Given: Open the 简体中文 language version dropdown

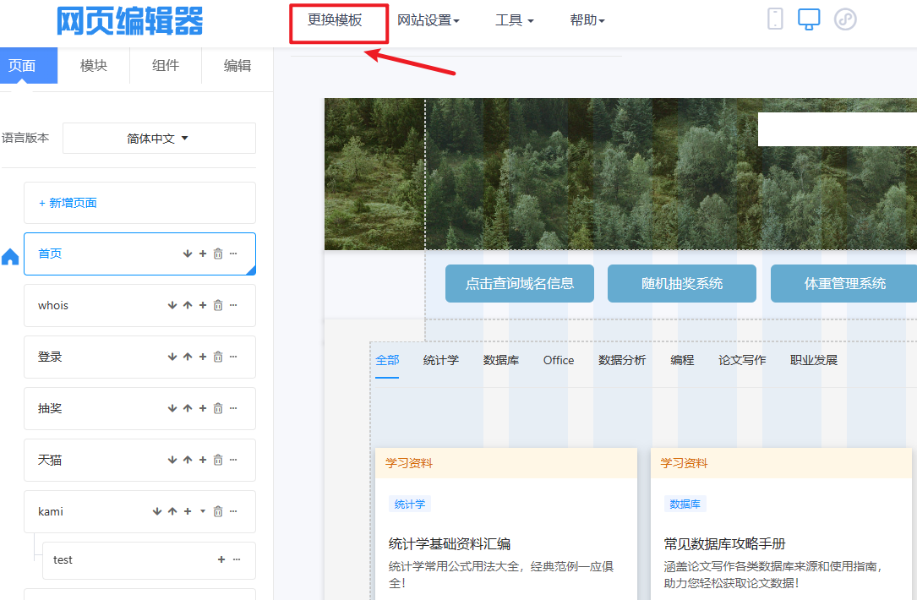Looking at the screenshot, I should coord(159,139).
